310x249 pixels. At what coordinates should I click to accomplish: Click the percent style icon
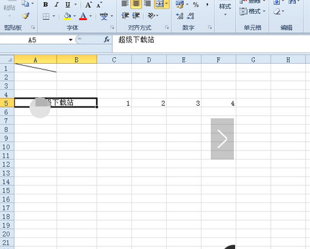click(x=196, y=5)
